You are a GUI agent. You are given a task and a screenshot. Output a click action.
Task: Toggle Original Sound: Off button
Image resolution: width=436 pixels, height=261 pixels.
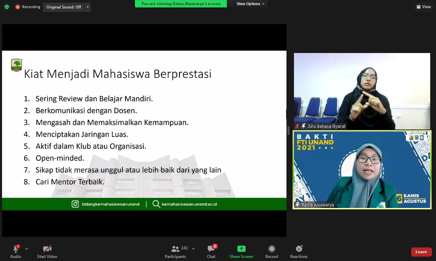64,7
